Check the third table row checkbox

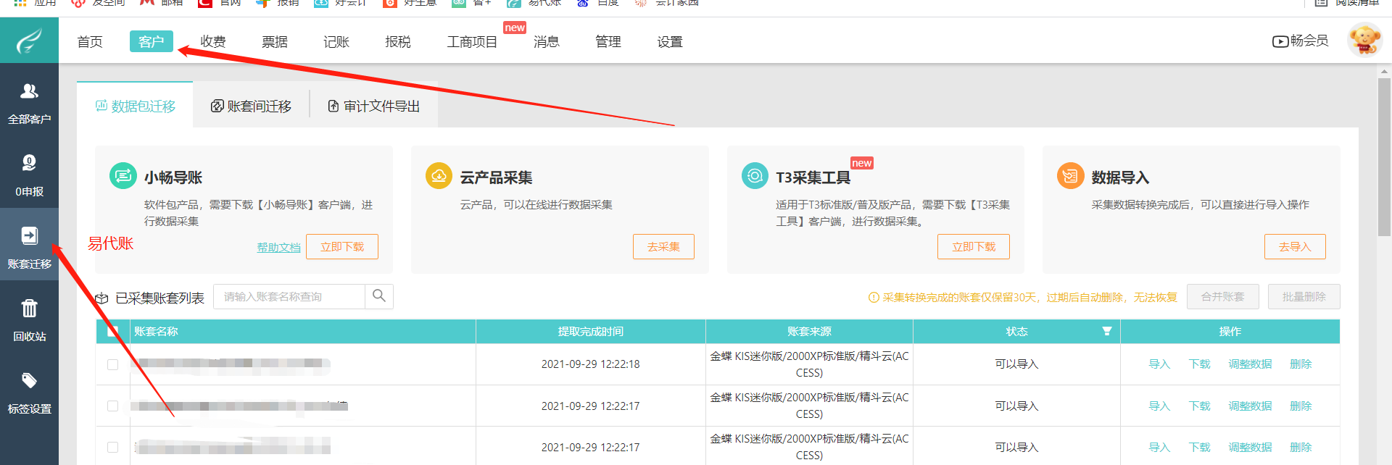tap(112, 447)
